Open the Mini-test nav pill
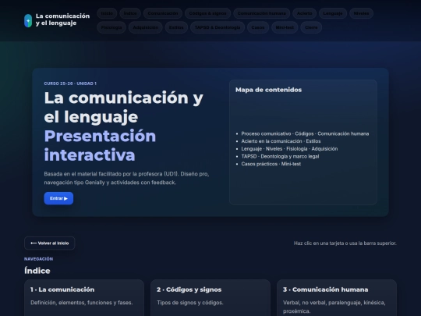This screenshot has height=316, width=421. [285, 27]
